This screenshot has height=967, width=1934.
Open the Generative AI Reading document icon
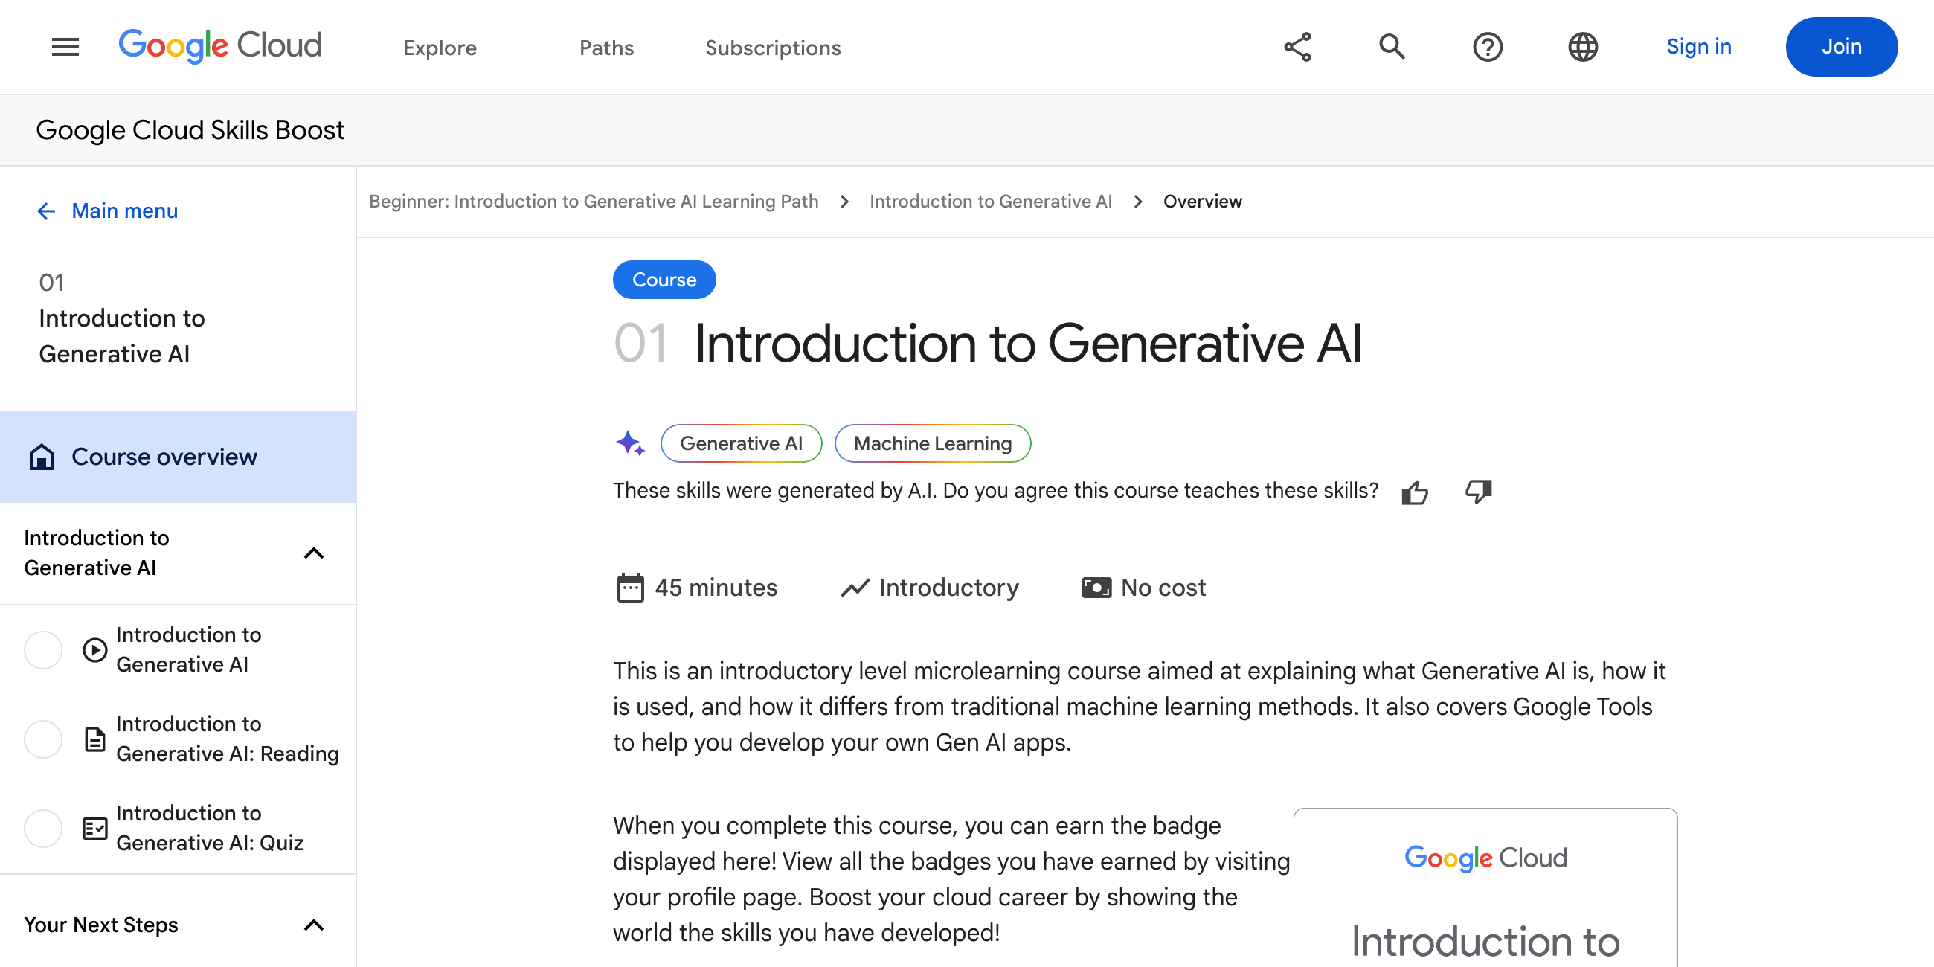click(x=94, y=739)
